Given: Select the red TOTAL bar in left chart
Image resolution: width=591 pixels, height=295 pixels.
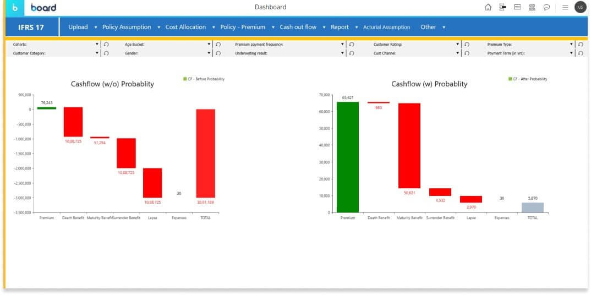Looking at the screenshot, I should (205, 153).
